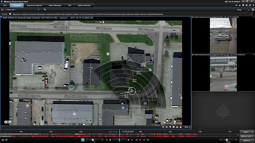Adjust the playback speed slider

[x=93, y=140]
